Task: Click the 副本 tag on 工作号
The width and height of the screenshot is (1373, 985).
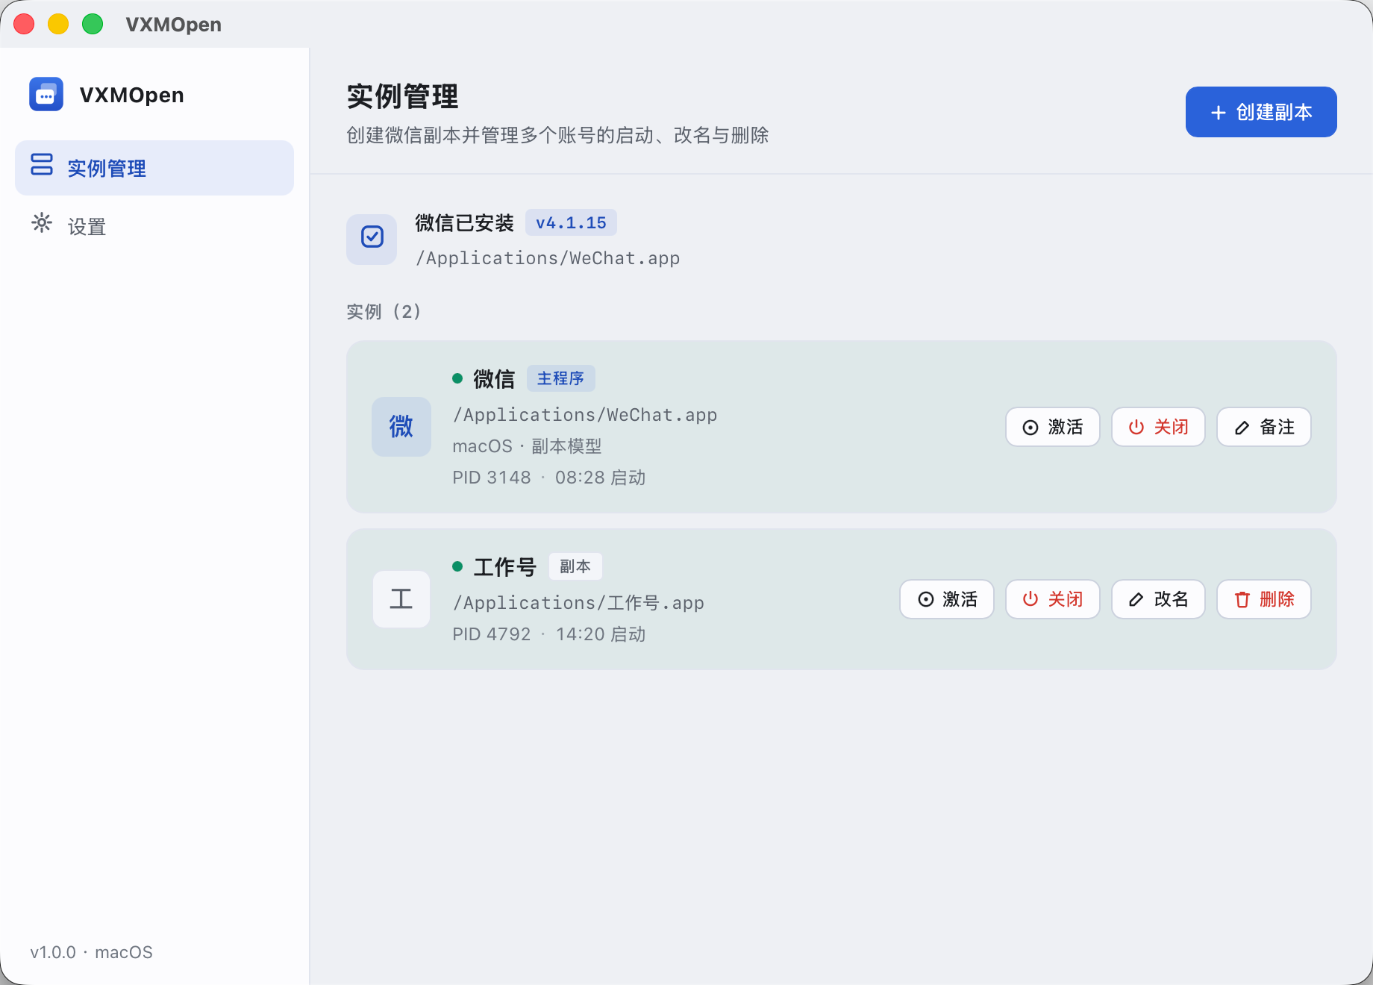Action: coord(575,566)
